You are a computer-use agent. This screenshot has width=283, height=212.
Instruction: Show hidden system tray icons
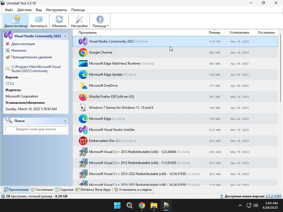pos(240,205)
